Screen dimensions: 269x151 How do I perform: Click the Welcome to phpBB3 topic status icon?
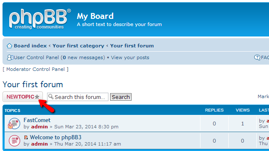coord(14,141)
